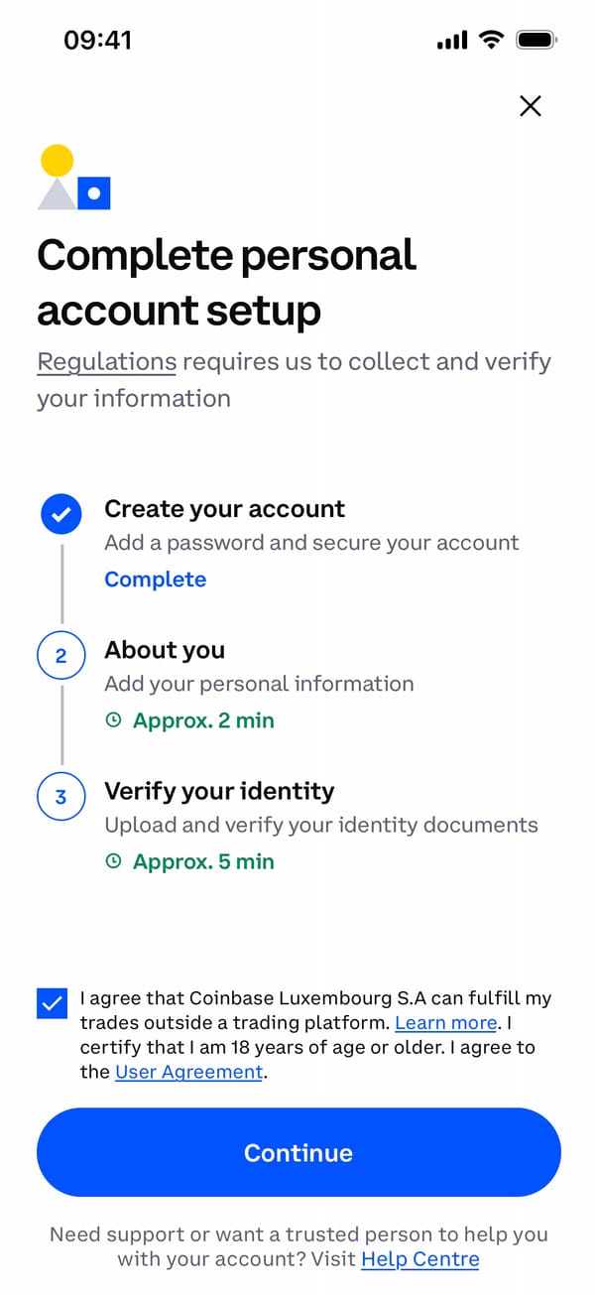Close the account setup screen with X
This screenshot has width=598, height=1295.
tap(531, 106)
